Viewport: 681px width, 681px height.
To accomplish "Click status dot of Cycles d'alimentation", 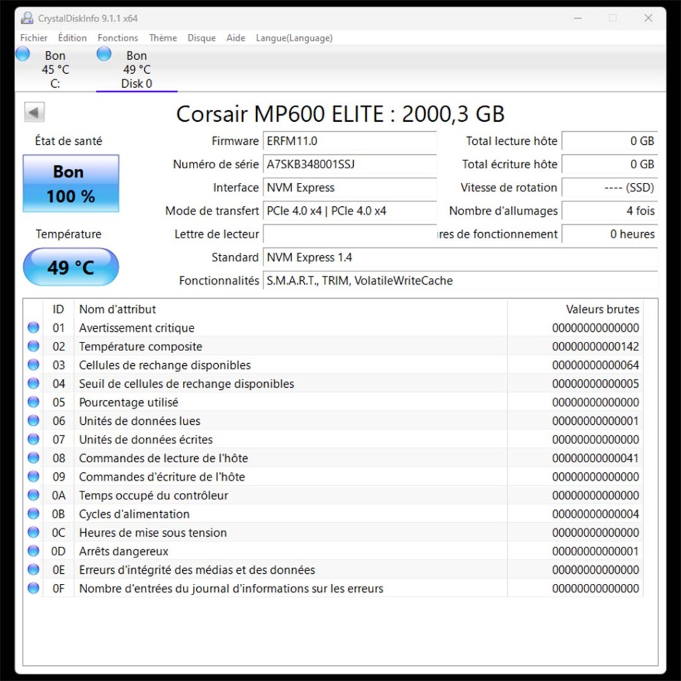I will [x=33, y=514].
